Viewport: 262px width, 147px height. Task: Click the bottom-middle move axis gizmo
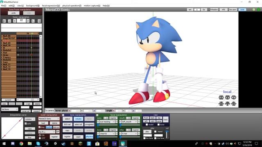pos(228,103)
